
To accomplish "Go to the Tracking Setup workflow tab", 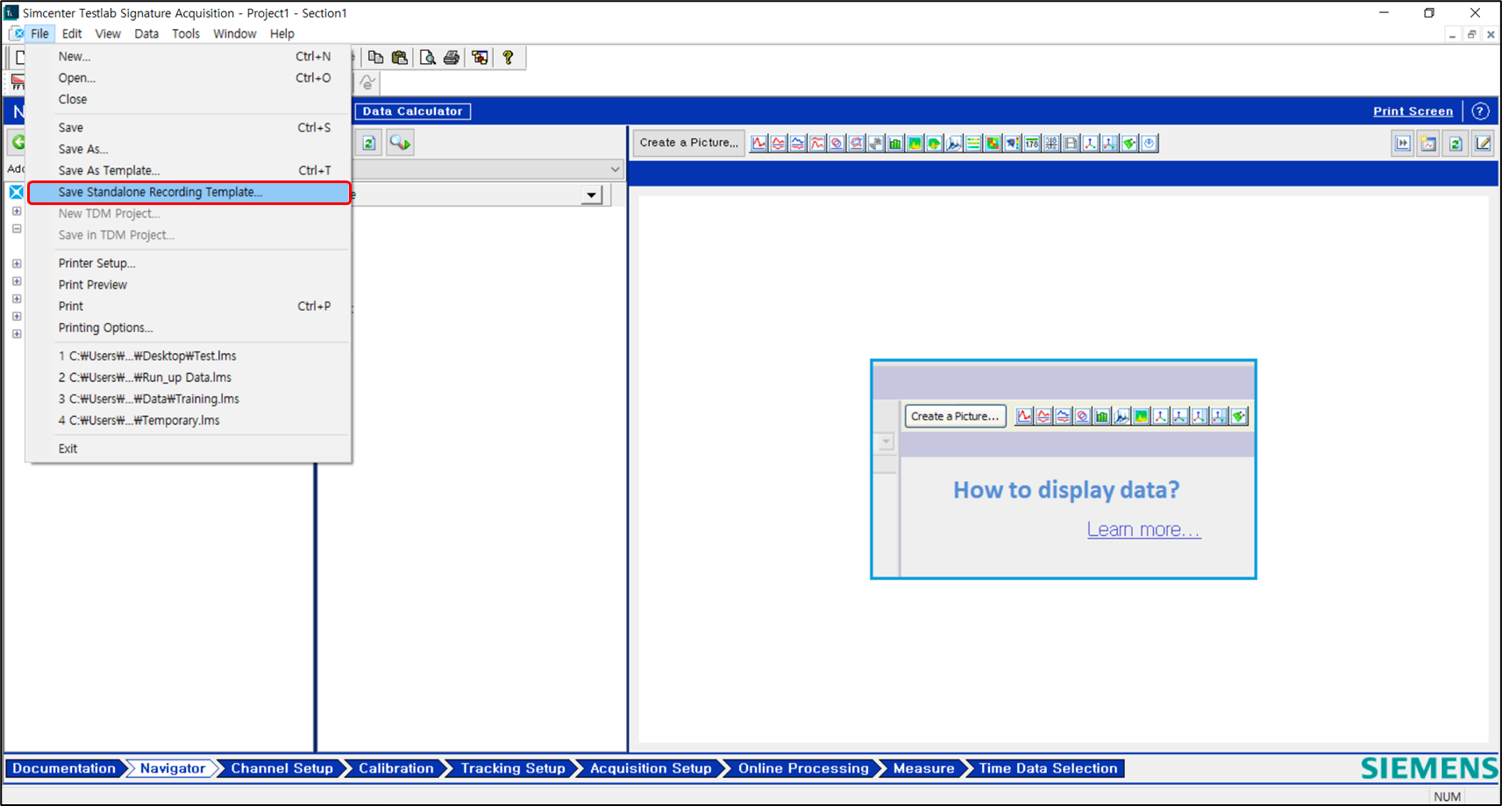I will coord(513,768).
